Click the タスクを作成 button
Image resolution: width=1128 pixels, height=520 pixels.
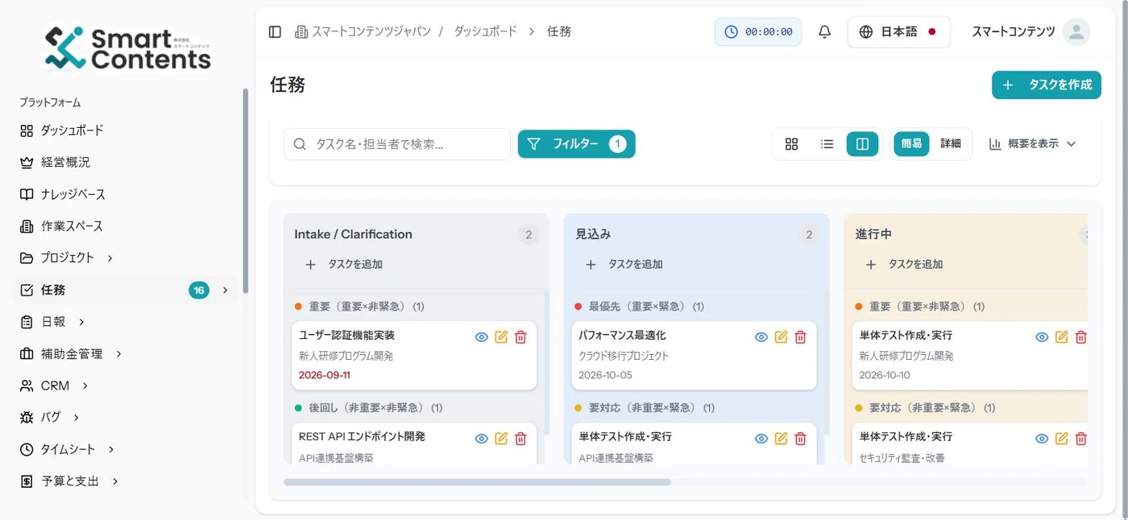point(1046,85)
